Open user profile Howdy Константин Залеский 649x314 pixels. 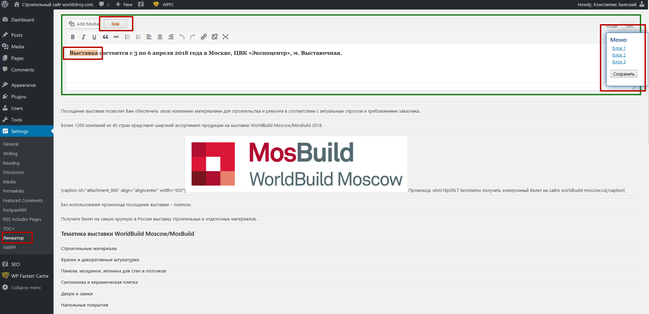point(611,4)
